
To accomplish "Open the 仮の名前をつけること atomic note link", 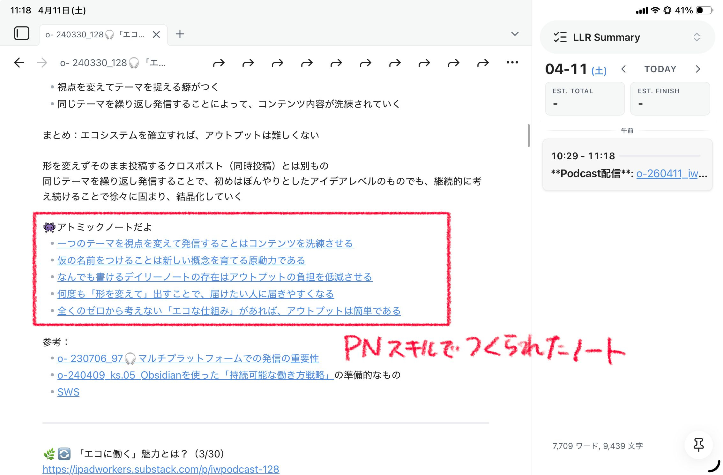I will 181,260.
